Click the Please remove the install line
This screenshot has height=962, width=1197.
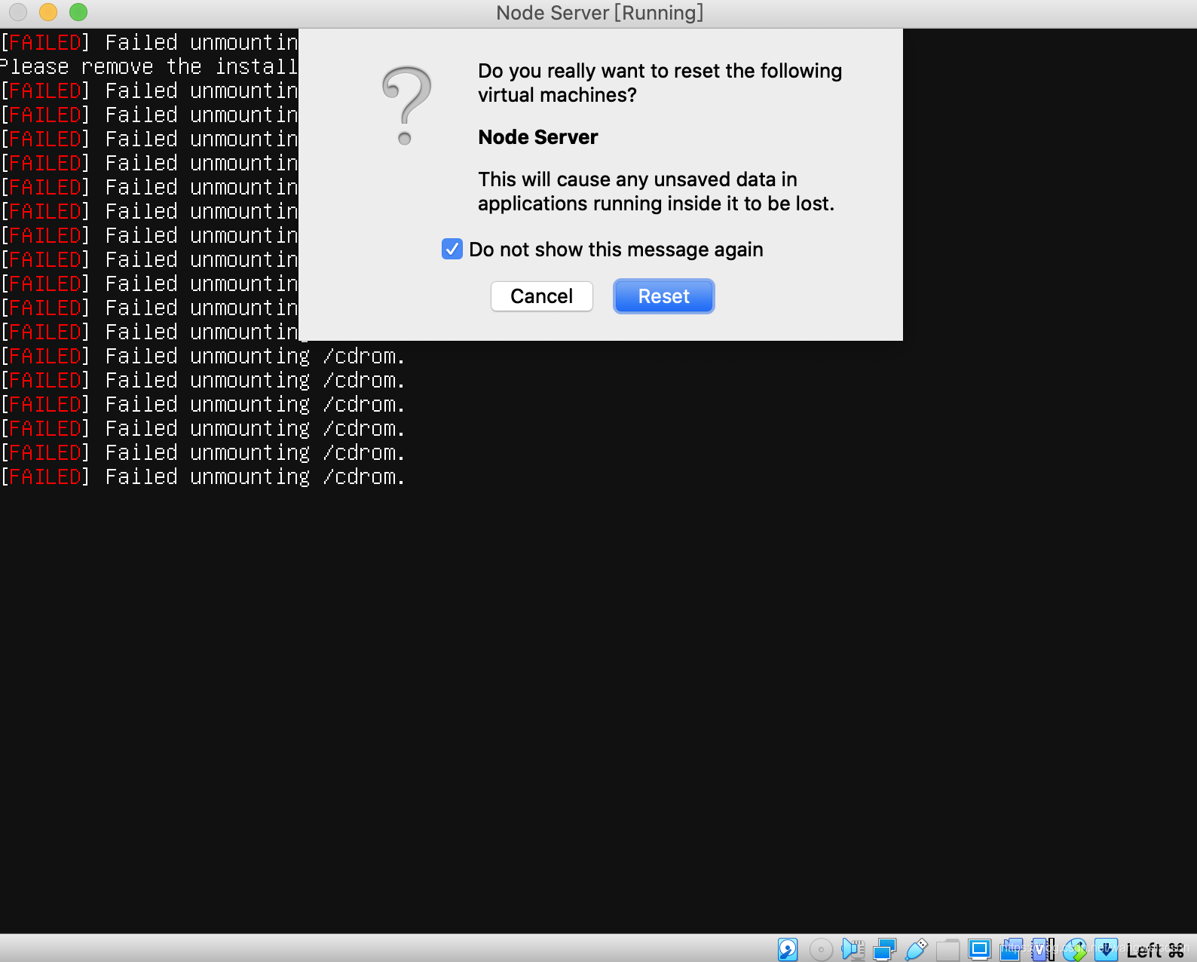tap(149, 66)
